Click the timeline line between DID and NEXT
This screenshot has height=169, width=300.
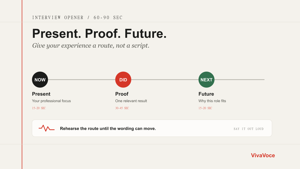pos(165,80)
